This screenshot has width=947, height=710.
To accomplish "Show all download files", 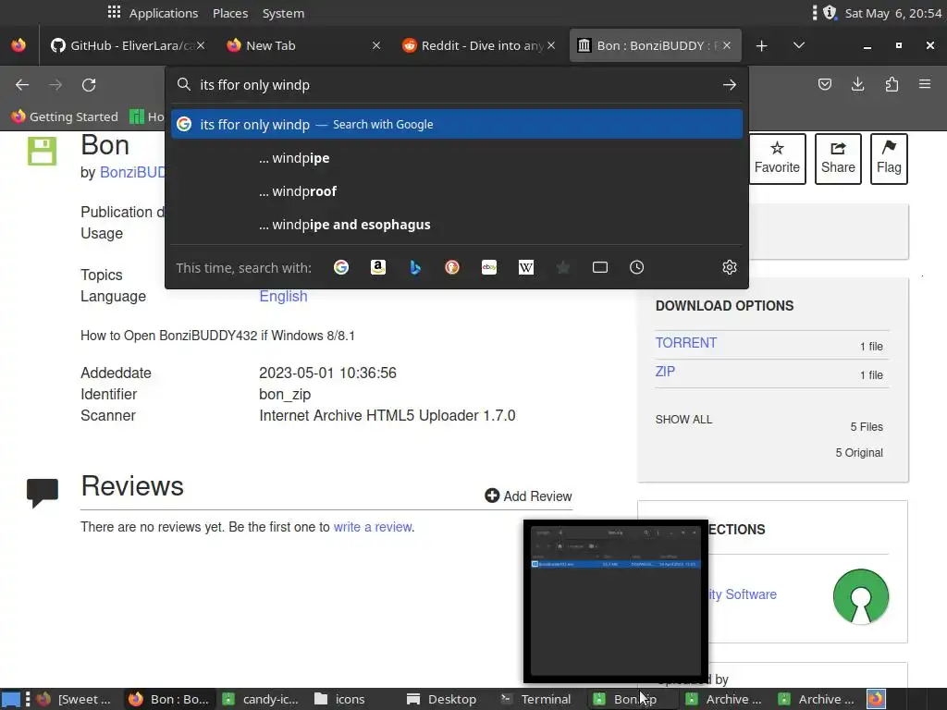I will point(683,420).
